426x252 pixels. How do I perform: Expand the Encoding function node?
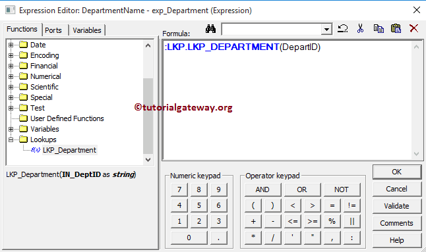point(11,55)
